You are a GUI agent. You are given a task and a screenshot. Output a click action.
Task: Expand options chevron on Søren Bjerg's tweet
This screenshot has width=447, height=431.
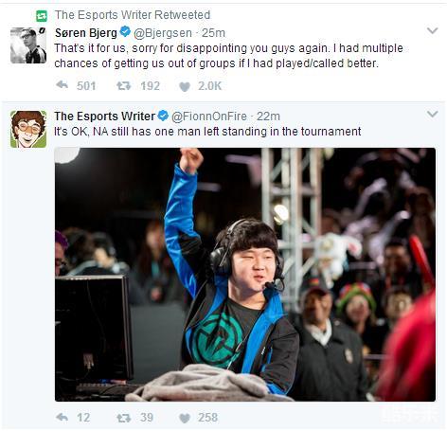point(432,30)
